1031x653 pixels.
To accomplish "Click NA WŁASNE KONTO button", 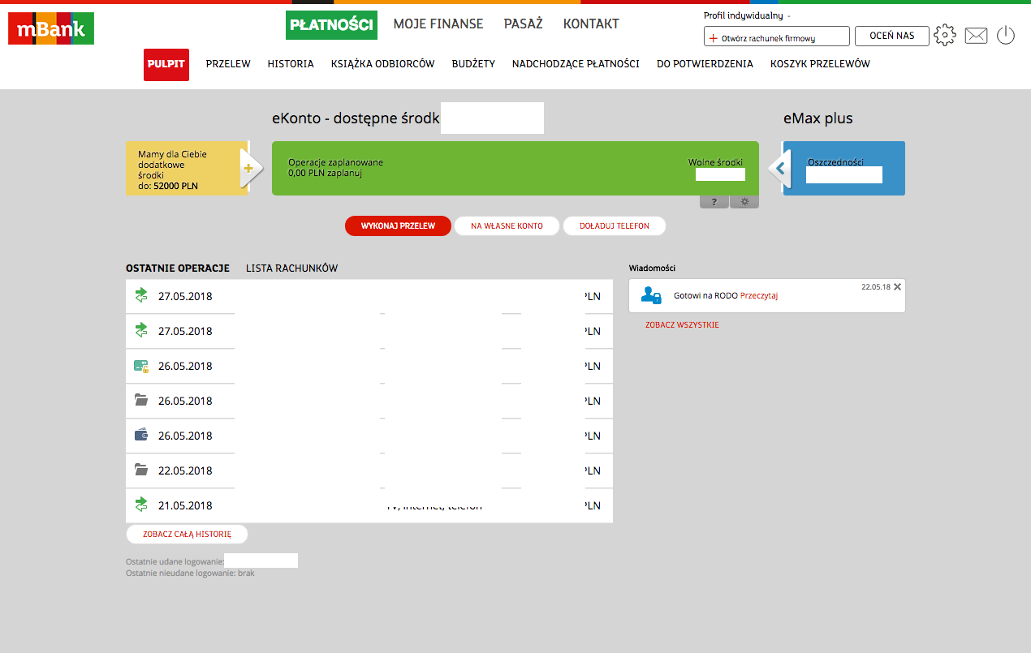I will pos(507,226).
